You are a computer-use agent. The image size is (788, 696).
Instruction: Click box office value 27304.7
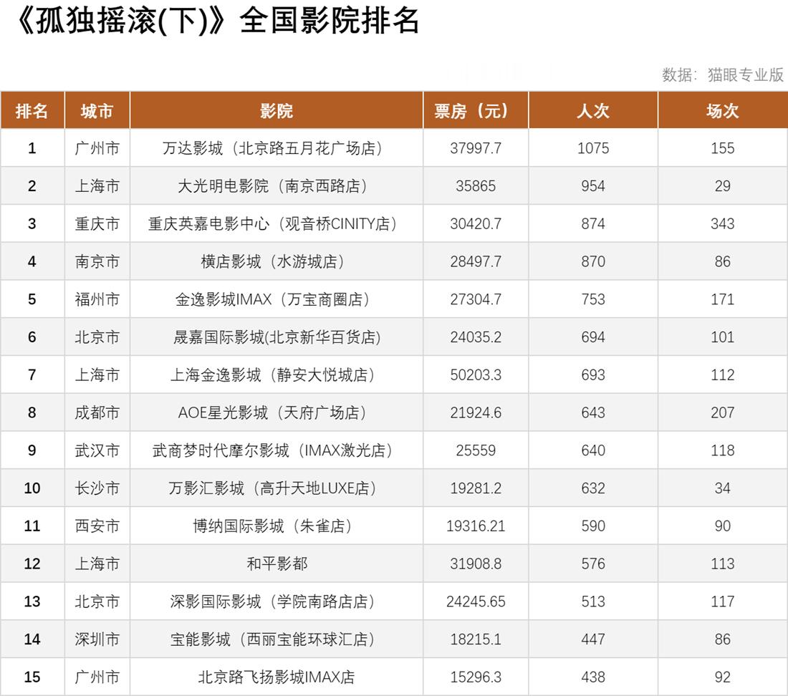[x=476, y=299]
